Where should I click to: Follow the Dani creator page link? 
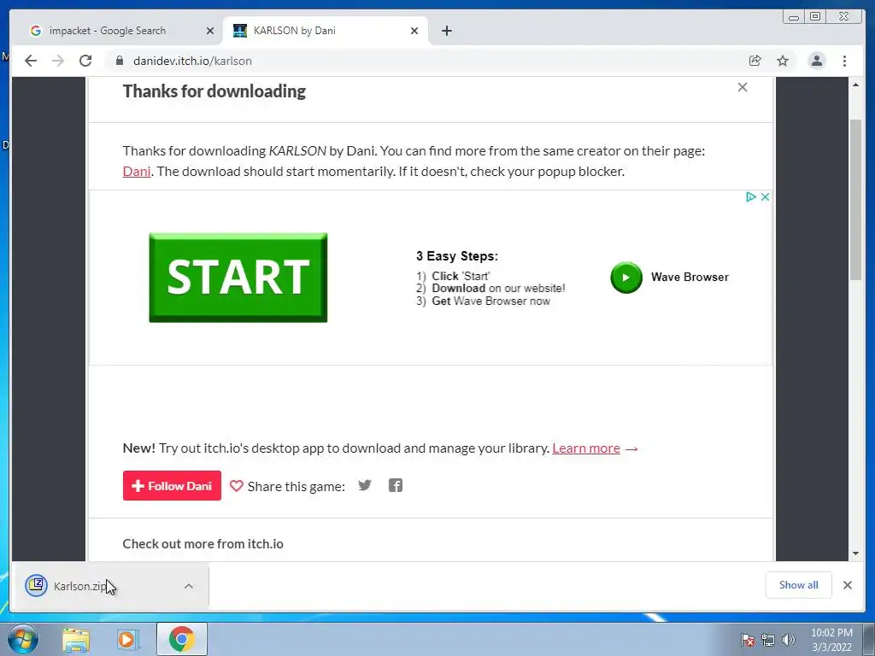point(137,171)
